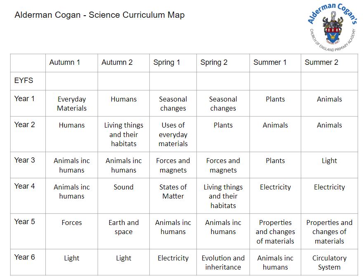Select the Autumn 1 column header
The image size is (364, 277).
point(65,63)
